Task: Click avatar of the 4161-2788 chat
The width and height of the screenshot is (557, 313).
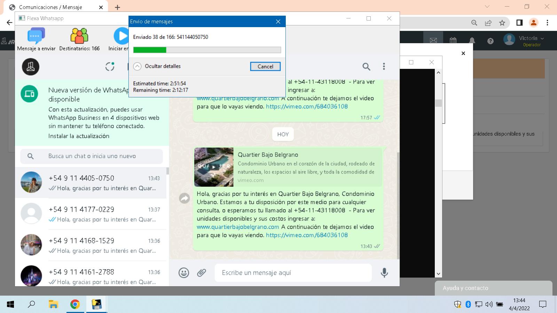Action: click(x=31, y=276)
